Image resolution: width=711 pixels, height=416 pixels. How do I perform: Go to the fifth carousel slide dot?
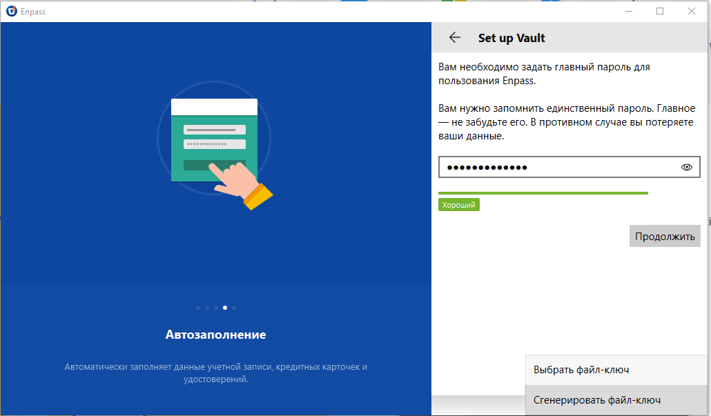click(234, 308)
